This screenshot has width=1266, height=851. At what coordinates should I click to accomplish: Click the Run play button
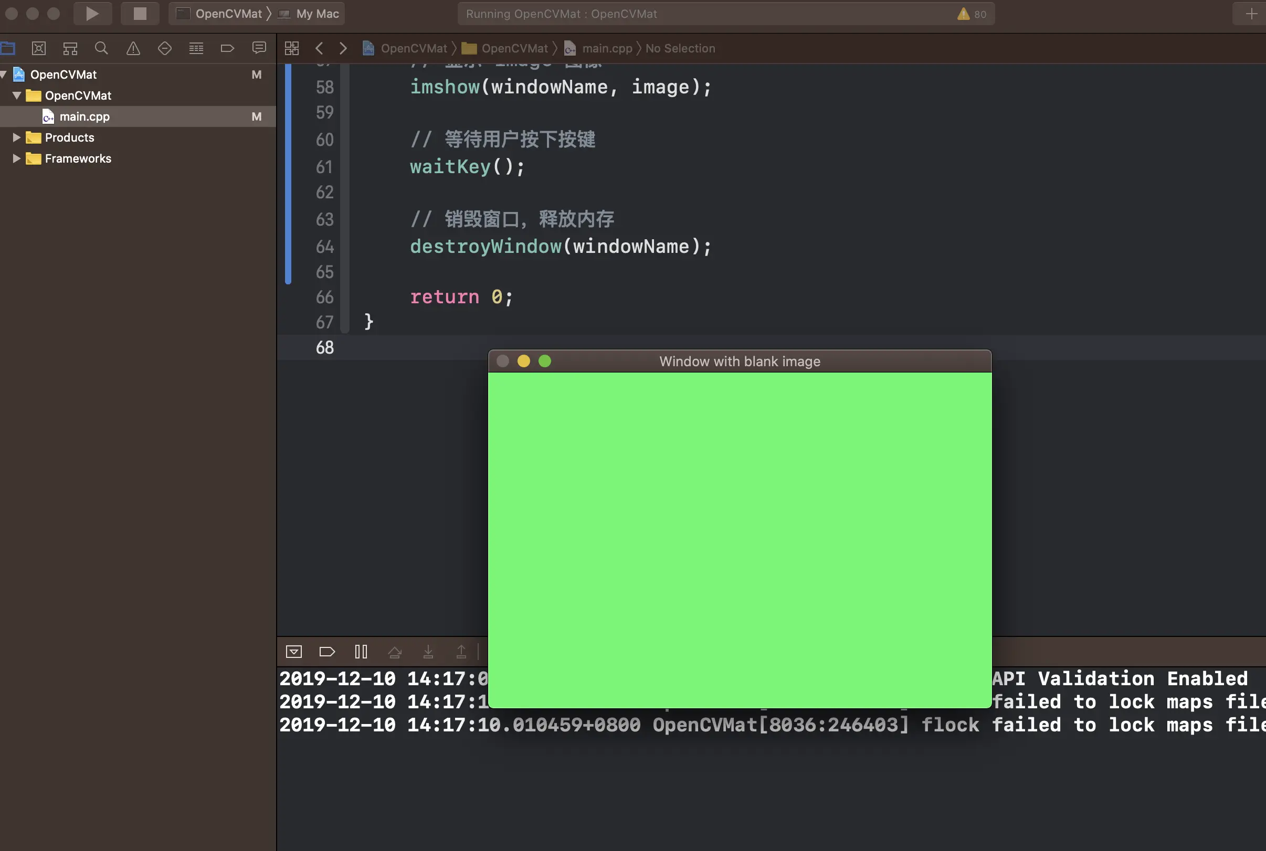click(x=92, y=14)
